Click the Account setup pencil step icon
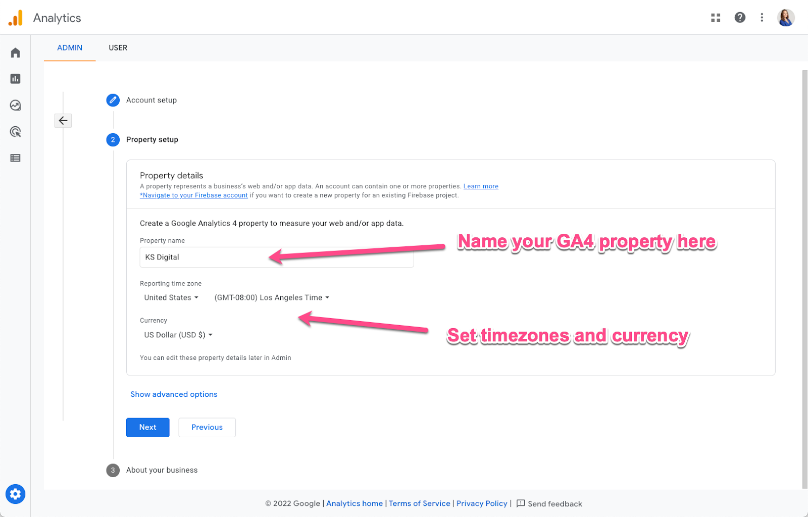This screenshot has width=808, height=517. pyautogui.click(x=113, y=100)
